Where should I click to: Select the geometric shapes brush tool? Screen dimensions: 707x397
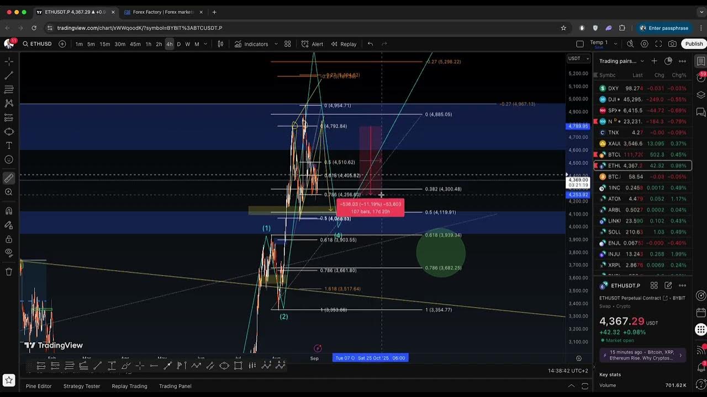[x=9, y=132]
